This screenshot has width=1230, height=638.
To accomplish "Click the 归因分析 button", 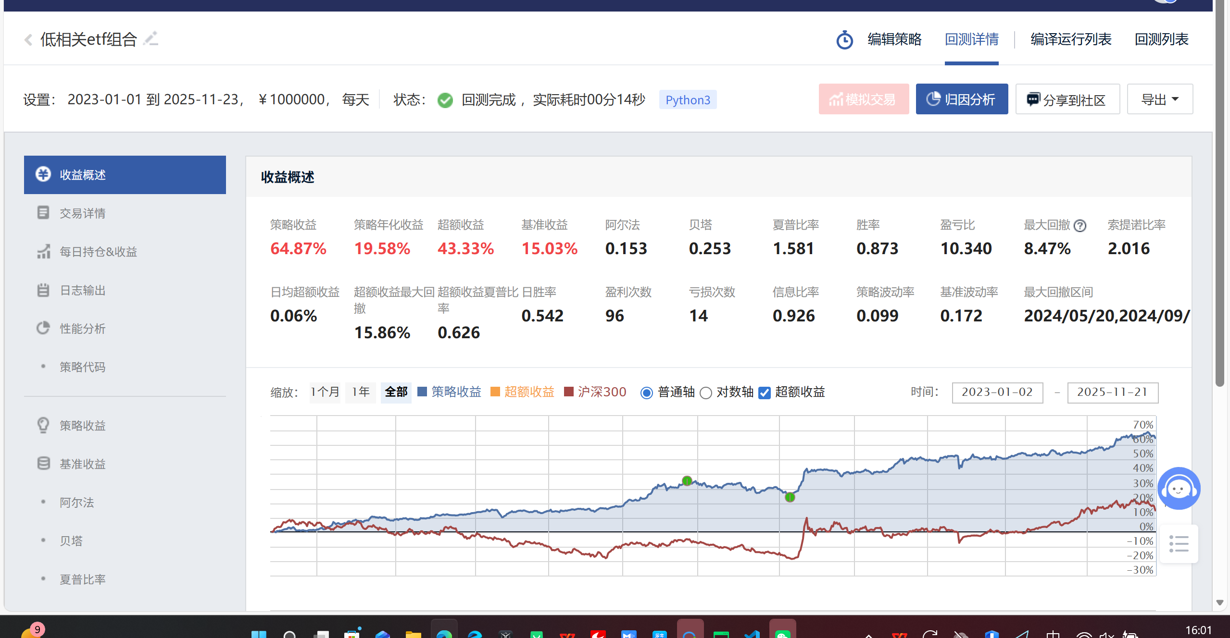I will pos(961,99).
